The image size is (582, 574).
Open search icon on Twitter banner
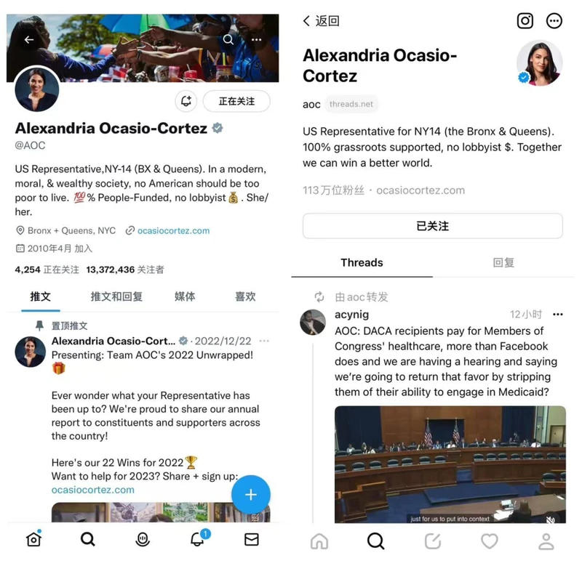228,39
